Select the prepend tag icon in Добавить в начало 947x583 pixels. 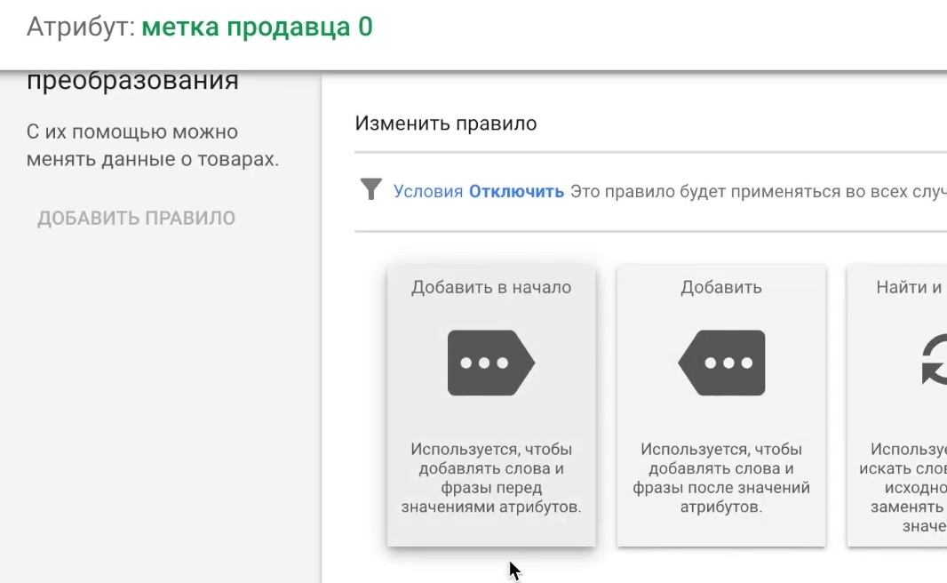pos(491,363)
